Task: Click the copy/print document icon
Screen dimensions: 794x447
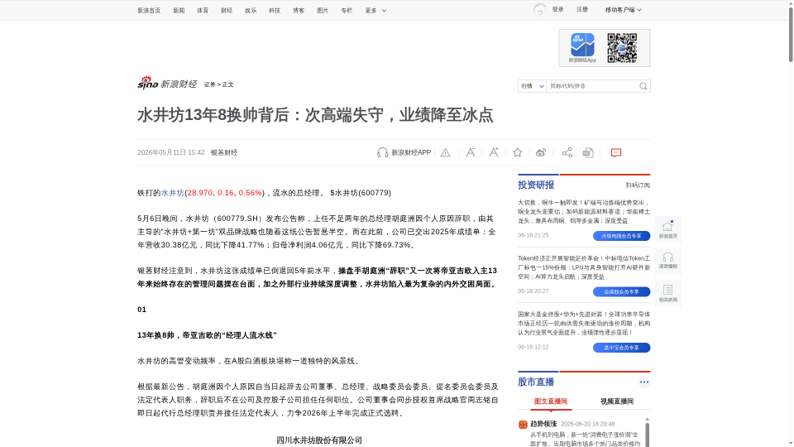Action: coord(588,152)
